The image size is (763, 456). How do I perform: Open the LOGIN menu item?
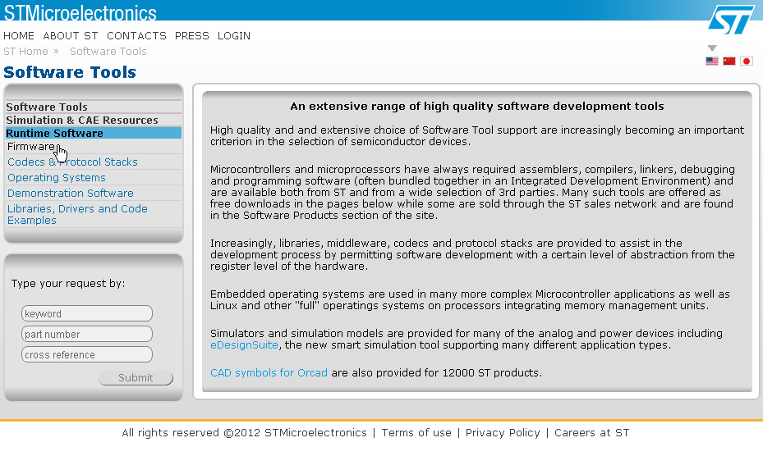[x=234, y=36]
